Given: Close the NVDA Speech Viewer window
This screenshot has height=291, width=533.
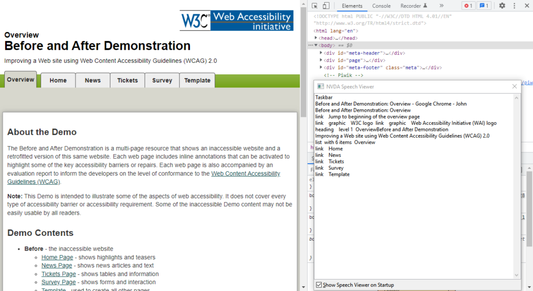Looking at the screenshot, I should [x=514, y=86].
